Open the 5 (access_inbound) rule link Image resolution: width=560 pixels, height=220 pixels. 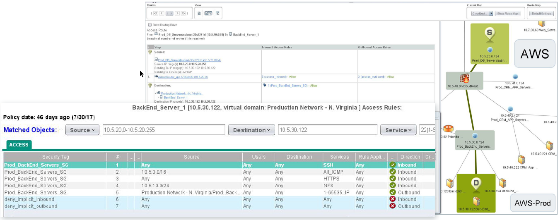274,77
